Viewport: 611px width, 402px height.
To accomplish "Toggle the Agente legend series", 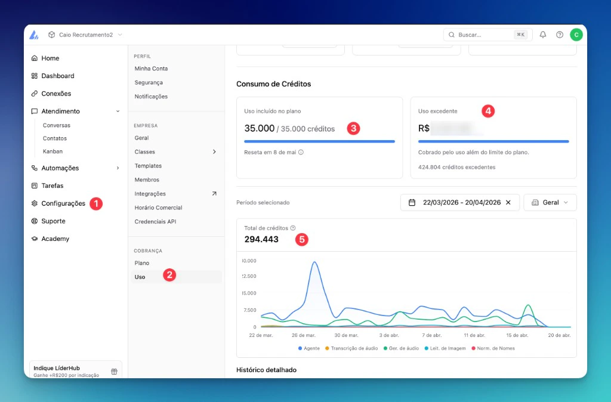I will pyautogui.click(x=308, y=348).
